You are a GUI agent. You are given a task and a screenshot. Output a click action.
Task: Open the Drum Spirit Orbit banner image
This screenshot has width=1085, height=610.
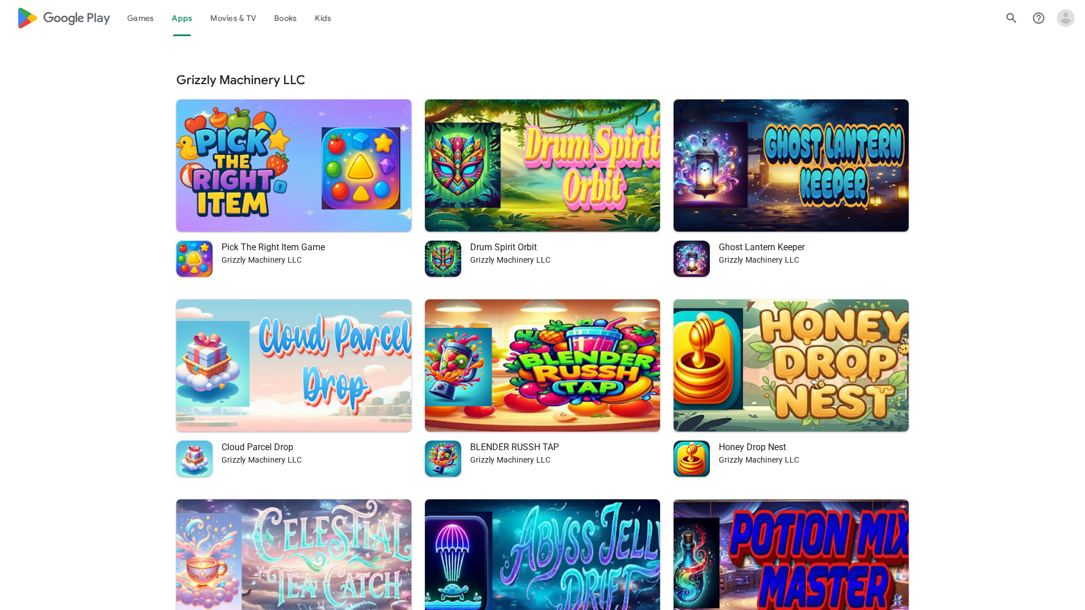pyautogui.click(x=542, y=165)
